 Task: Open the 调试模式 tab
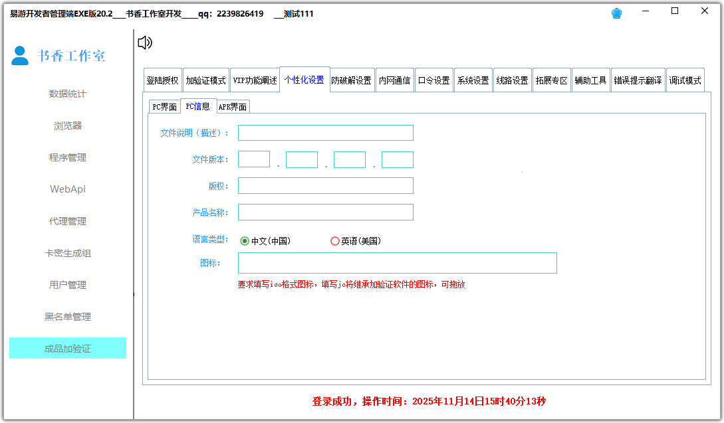(x=684, y=79)
